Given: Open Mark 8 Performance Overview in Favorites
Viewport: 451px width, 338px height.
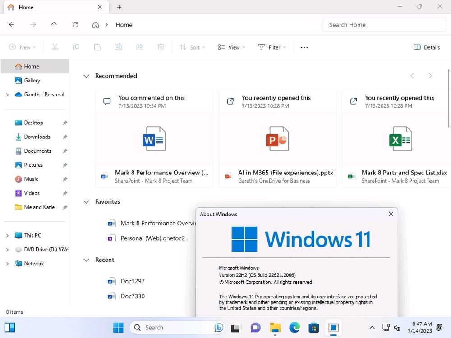Looking at the screenshot, I should click(x=152, y=224).
